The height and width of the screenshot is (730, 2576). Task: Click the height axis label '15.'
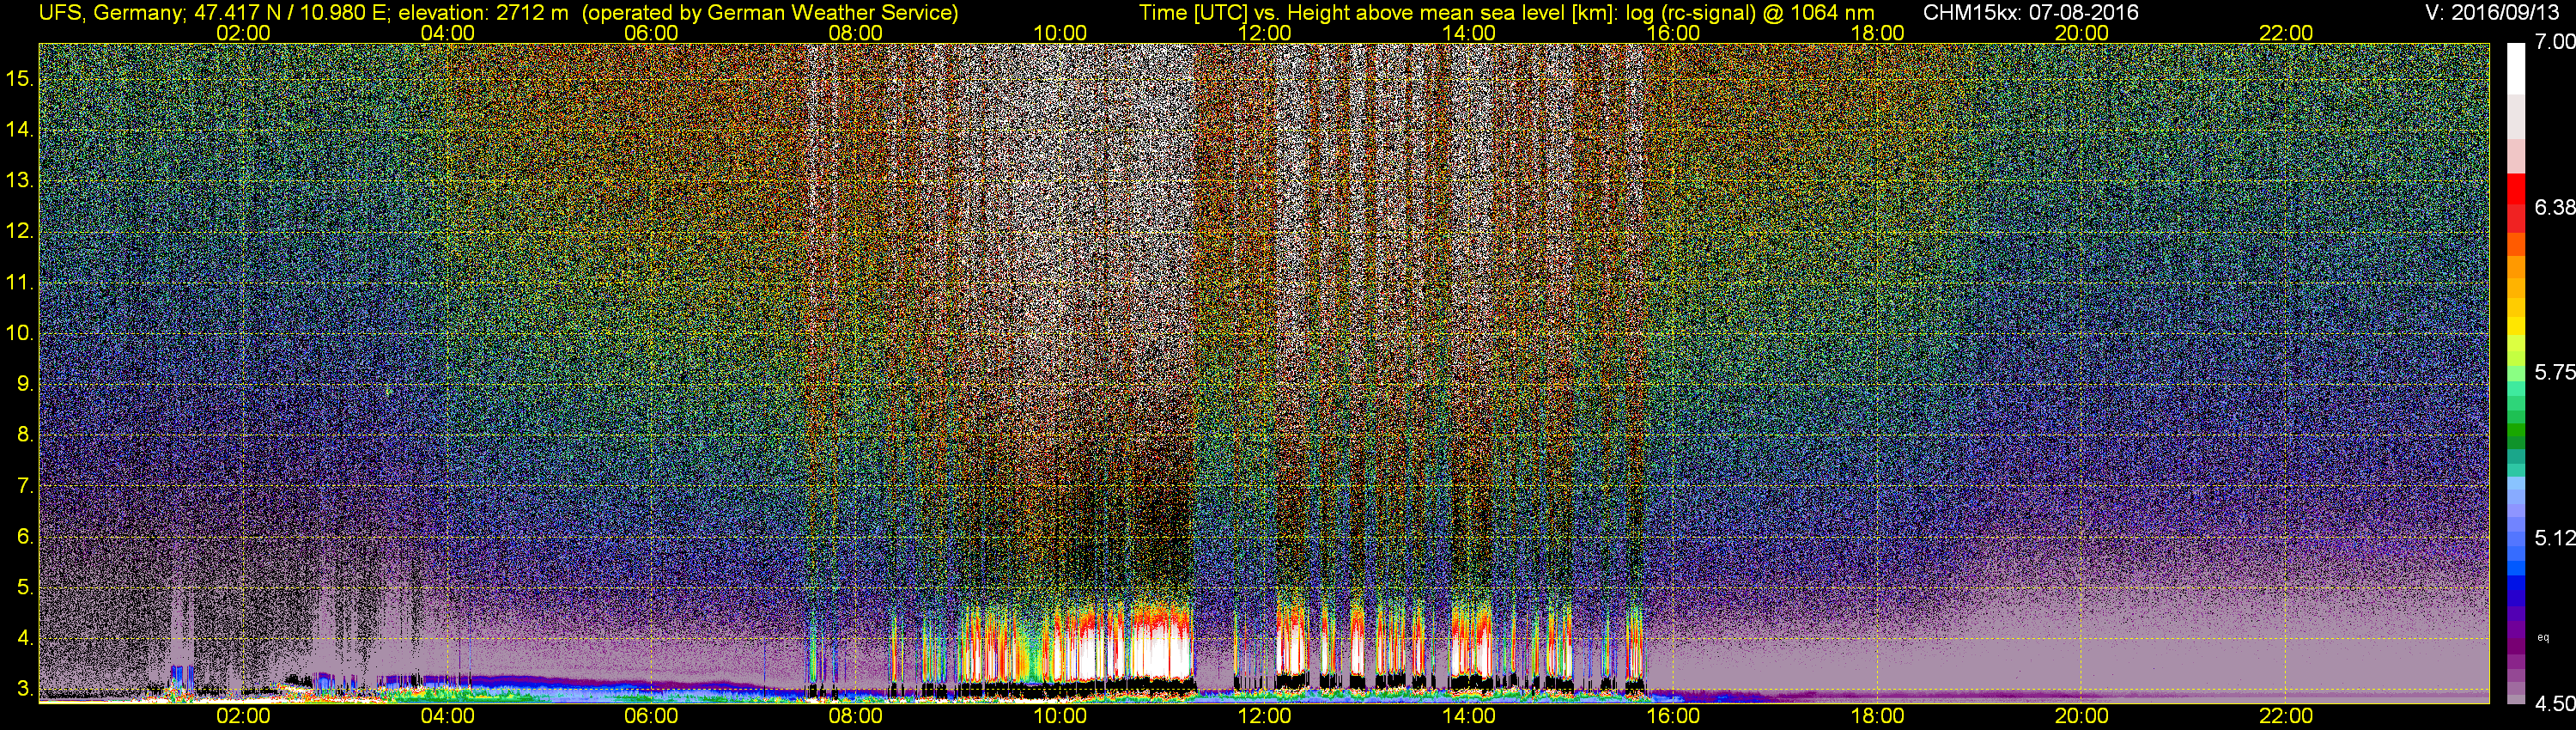[20, 78]
